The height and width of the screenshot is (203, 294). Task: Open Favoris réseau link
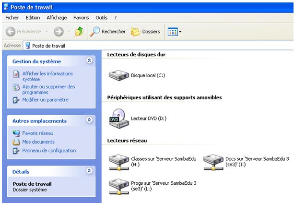[38, 133]
